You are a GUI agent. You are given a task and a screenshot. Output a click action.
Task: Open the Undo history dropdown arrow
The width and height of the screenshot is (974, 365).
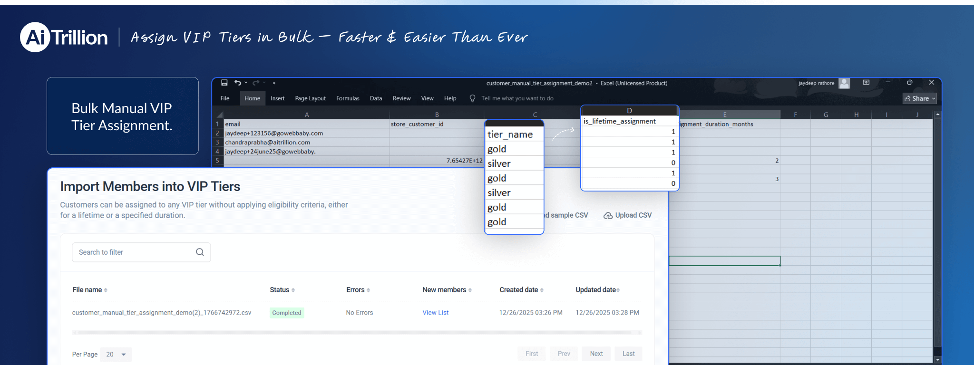246,83
